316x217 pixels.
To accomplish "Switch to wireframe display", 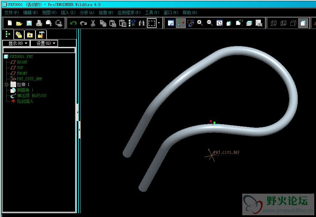I will (x=274, y=23).
